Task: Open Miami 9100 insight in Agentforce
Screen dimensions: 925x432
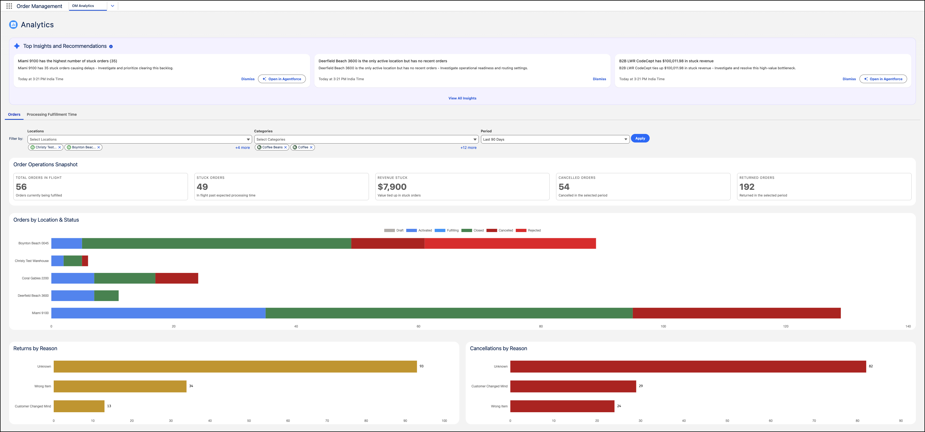Action: (x=282, y=79)
